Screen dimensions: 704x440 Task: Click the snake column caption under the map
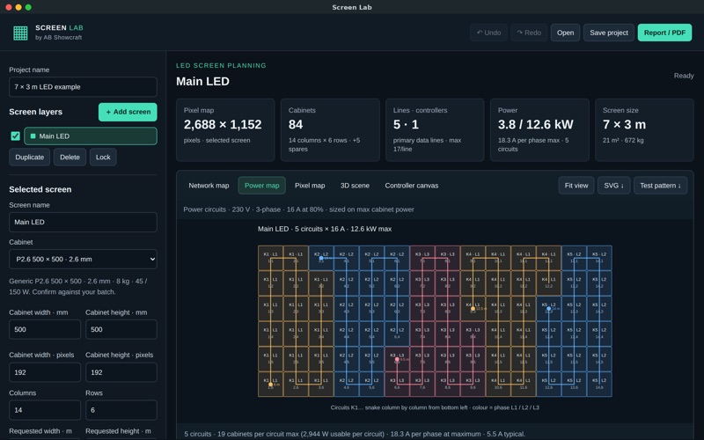coord(435,407)
